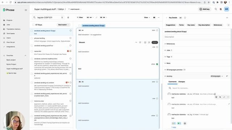The image size is (232, 130).
Task: Open the View dropdown
Action: pyautogui.click(x=147, y=17)
